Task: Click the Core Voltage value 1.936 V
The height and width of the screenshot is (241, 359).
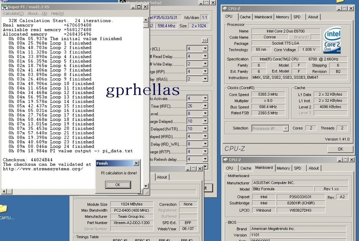Action: point(309,50)
